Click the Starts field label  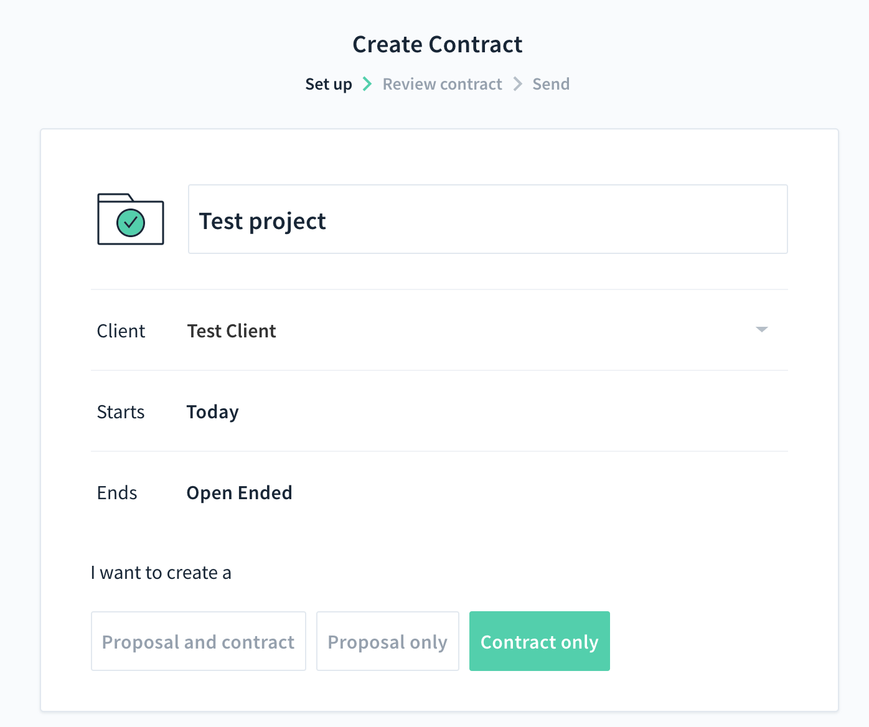coord(121,412)
